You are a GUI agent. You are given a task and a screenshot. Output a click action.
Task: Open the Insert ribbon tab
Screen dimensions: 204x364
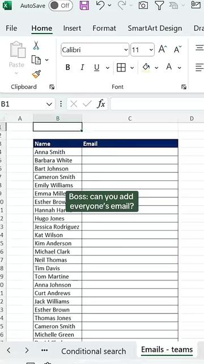(72, 28)
